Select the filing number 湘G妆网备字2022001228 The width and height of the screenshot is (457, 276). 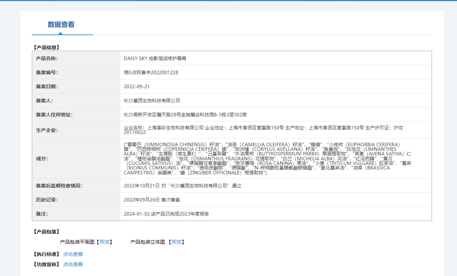[x=151, y=72]
